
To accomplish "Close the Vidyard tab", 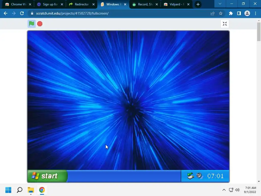I will [188, 4].
